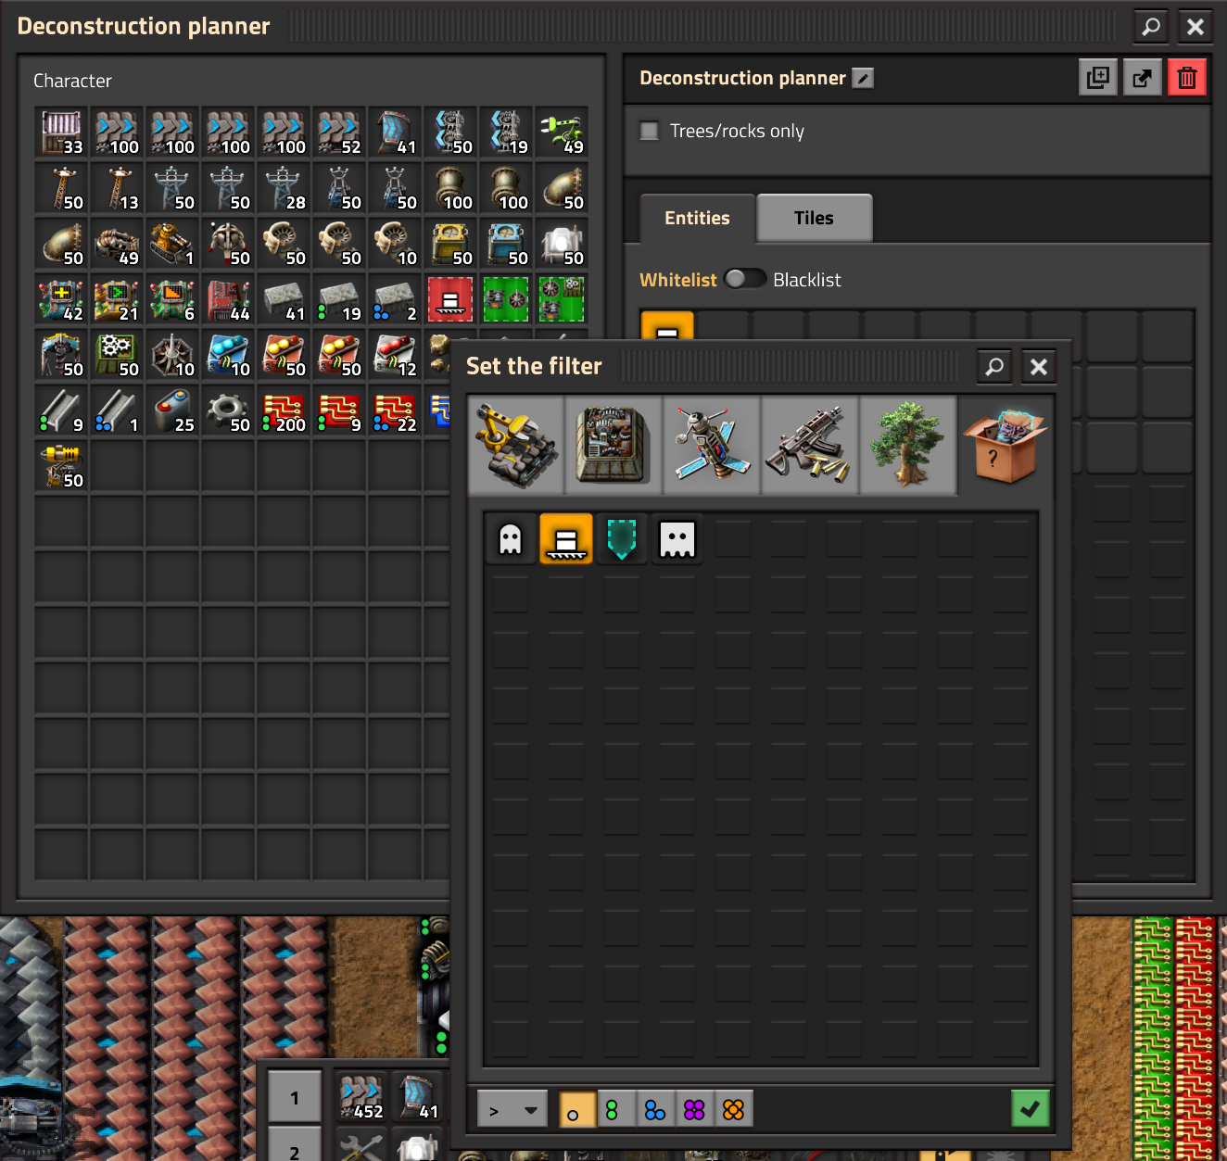Pick the yellow storage chest stack
This screenshot has height=1161, width=1227.
coord(451,244)
